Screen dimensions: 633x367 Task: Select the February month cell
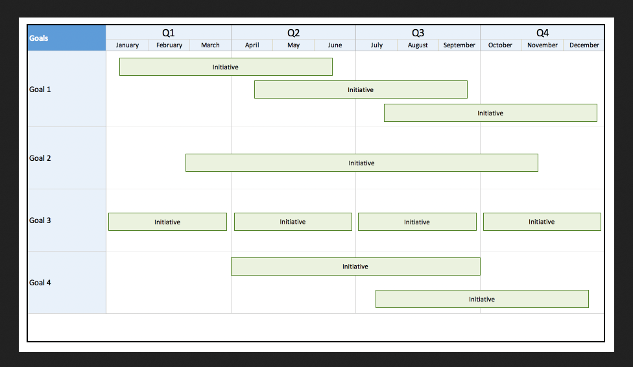(169, 45)
